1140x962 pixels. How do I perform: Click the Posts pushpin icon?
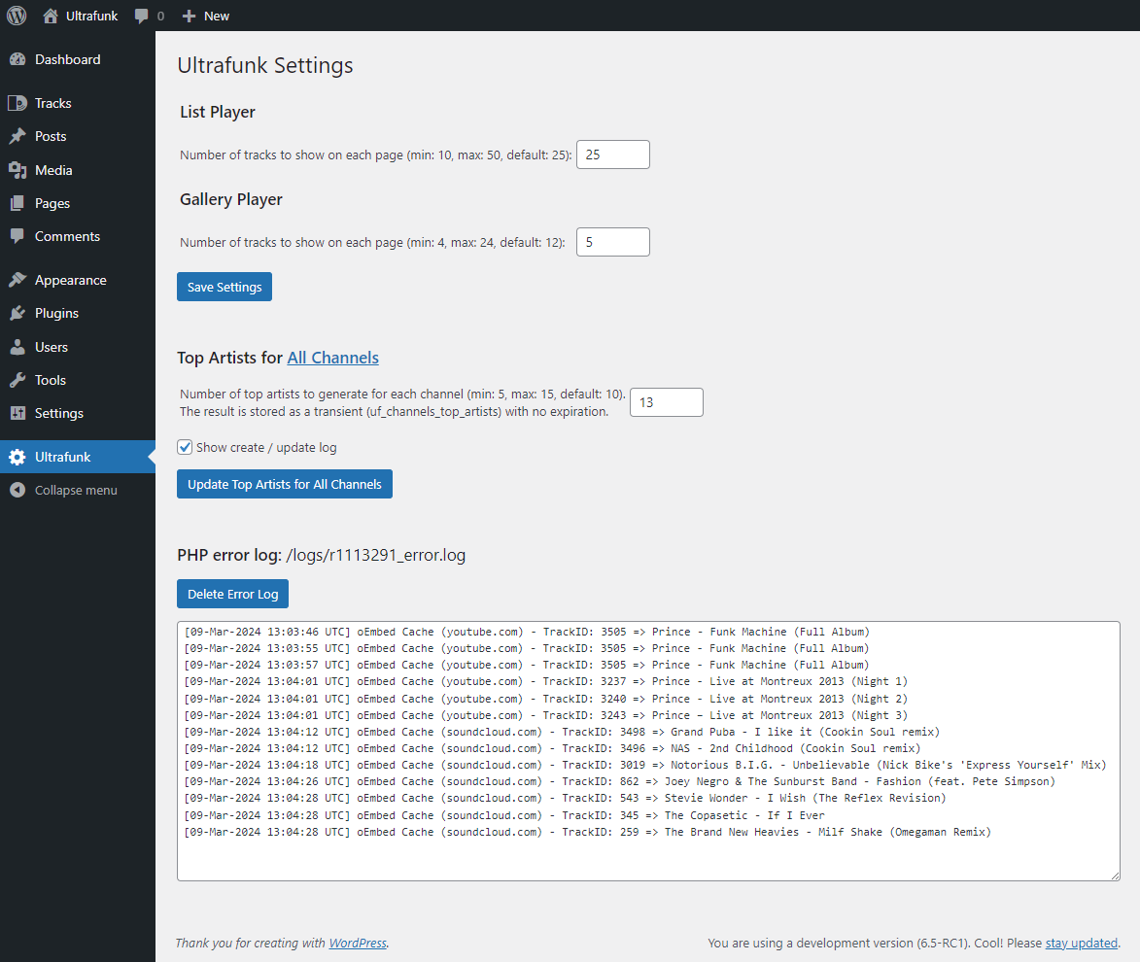coord(17,136)
